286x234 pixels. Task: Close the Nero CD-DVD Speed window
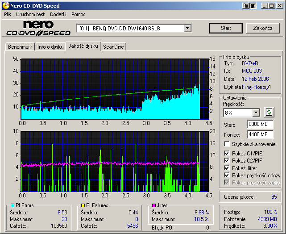[279, 6]
